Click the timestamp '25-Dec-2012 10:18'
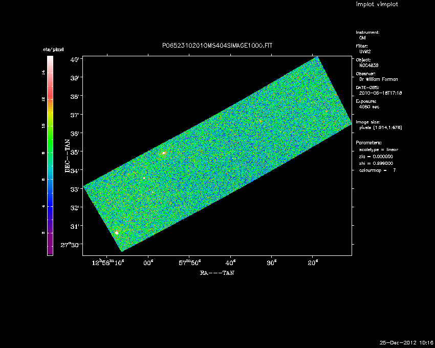This screenshot has height=348, width=435. [x=406, y=343]
